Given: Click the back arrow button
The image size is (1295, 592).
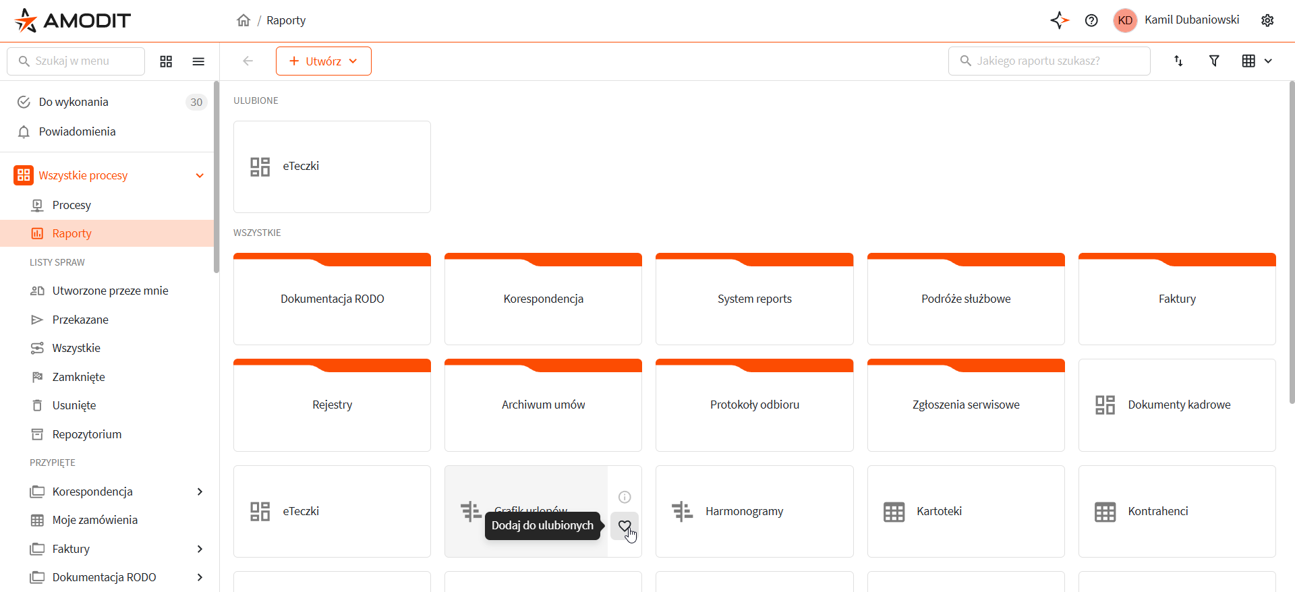Looking at the screenshot, I should click(248, 61).
